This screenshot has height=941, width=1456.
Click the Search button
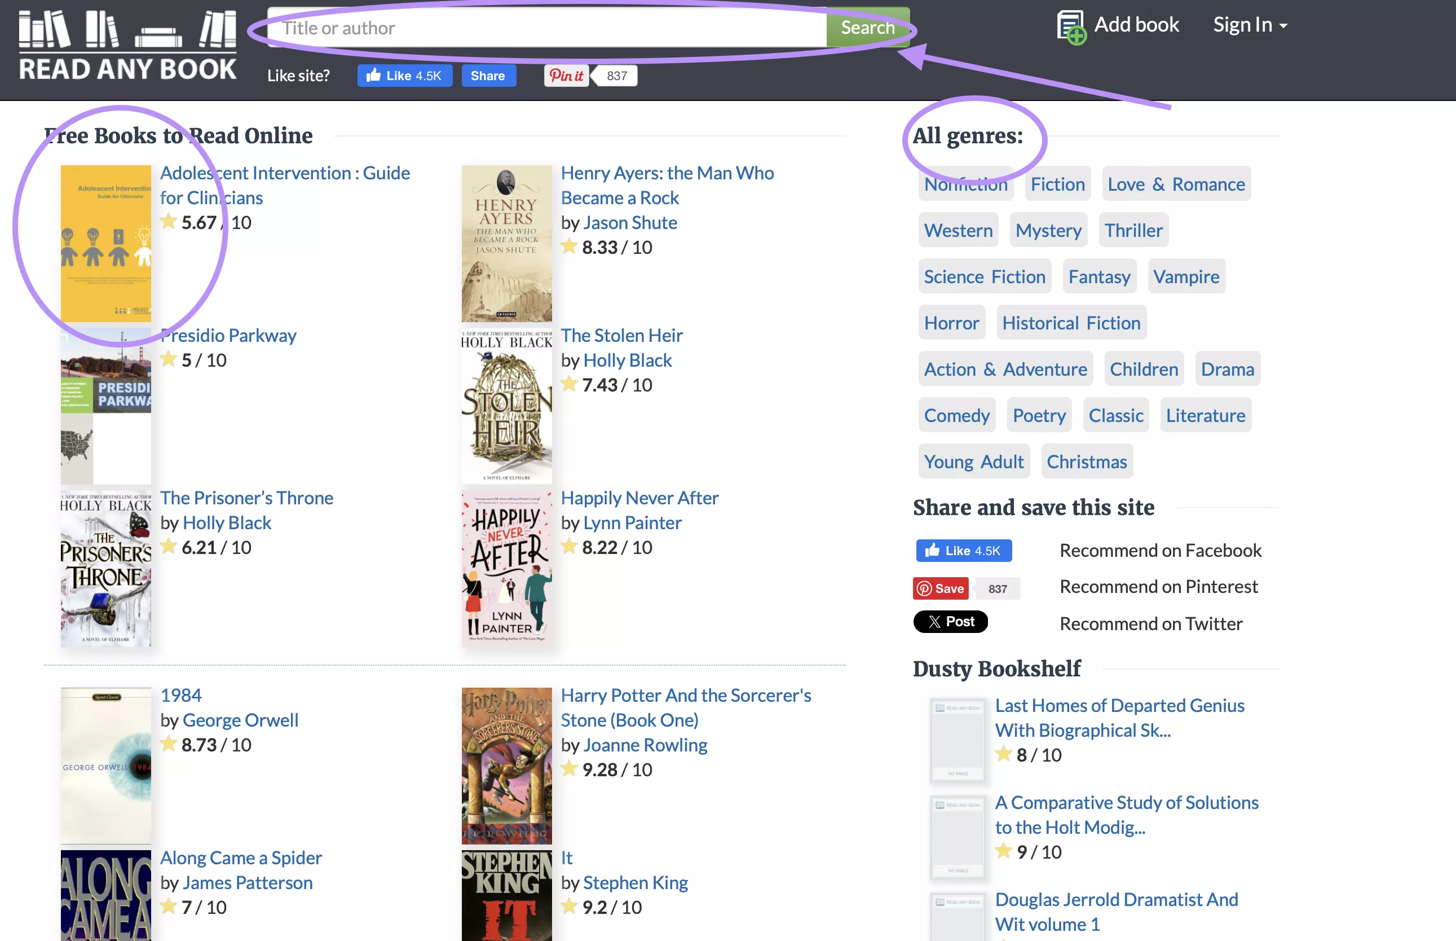pyautogui.click(x=867, y=27)
